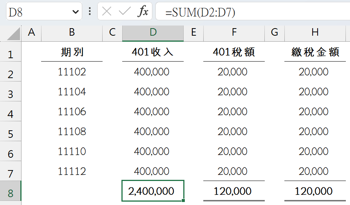Image resolution: width=350 pixels, height=205 pixels.
Task: Select column G header
Action: point(275,33)
